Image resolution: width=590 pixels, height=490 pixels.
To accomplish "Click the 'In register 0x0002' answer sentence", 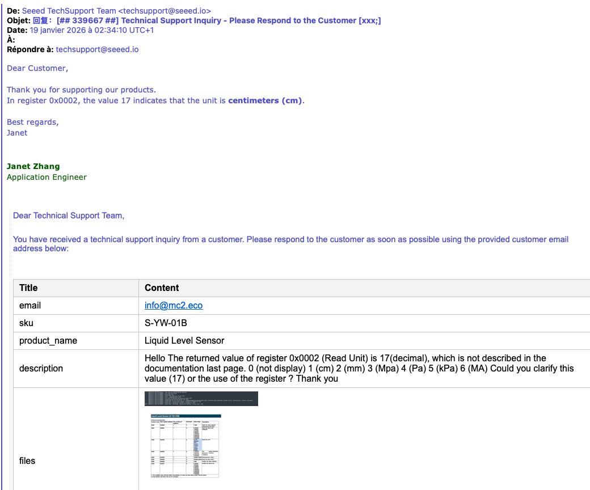I will (155, 101).
